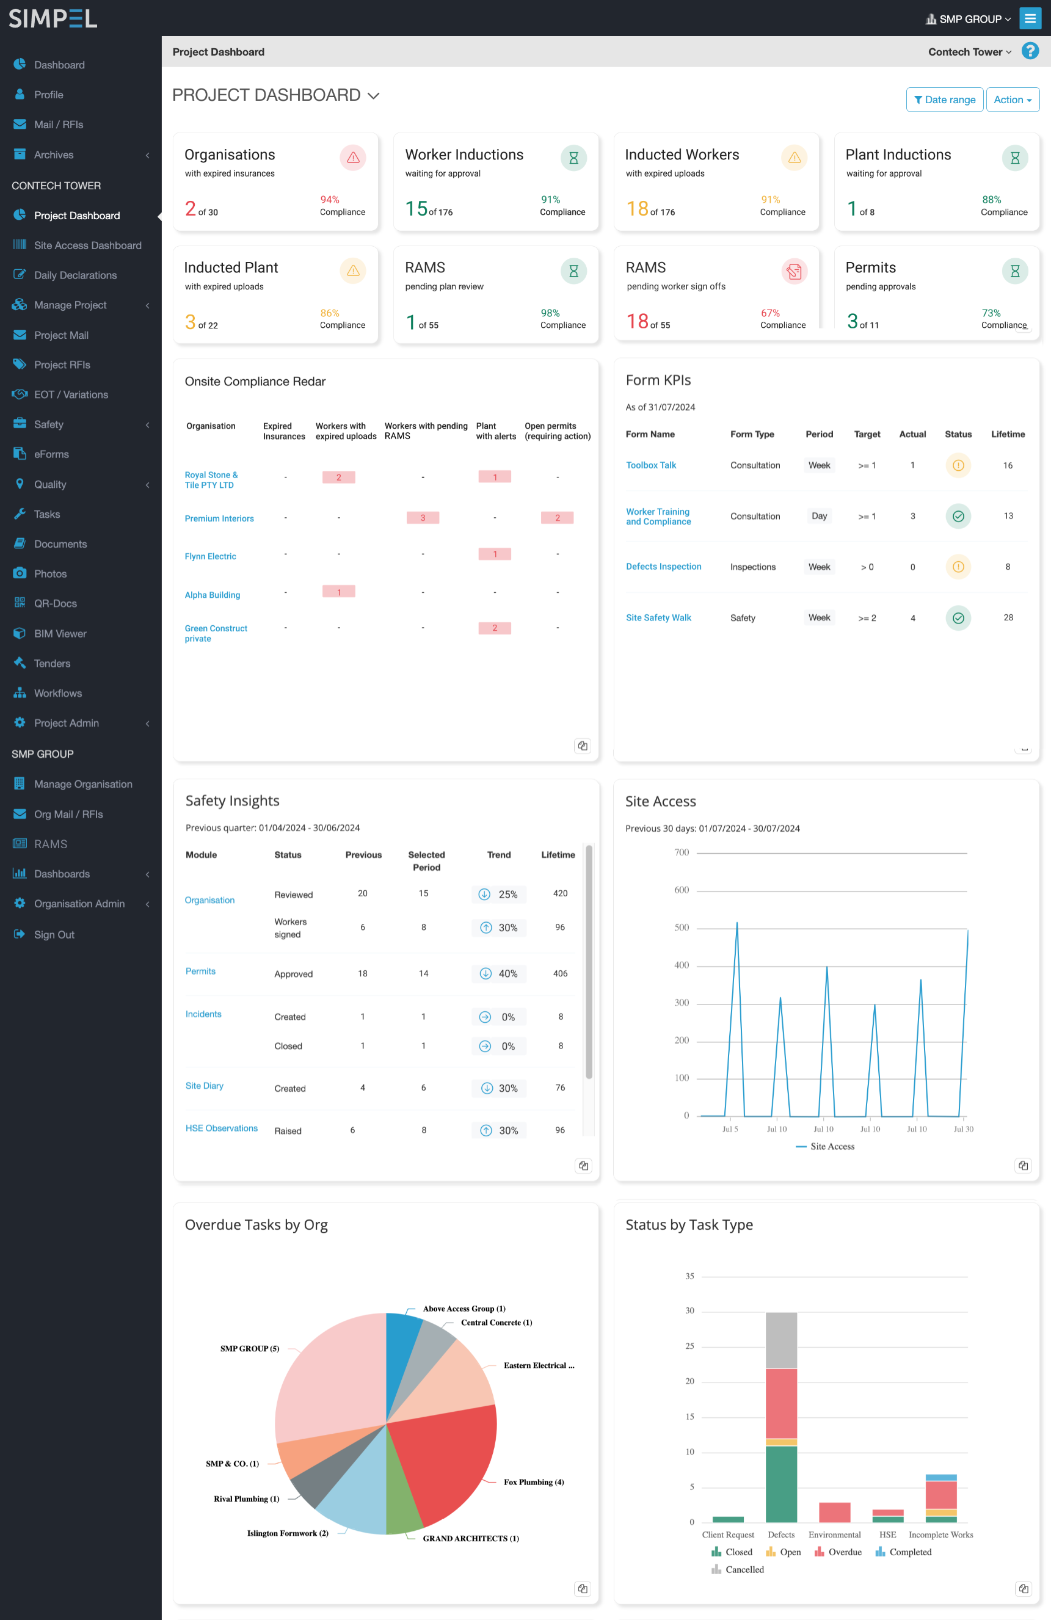This screenshot has height=1620, width=1051.
Task: Click copy icon in Overdue Tasks by Org card
Action: [x=582, y=1588]
